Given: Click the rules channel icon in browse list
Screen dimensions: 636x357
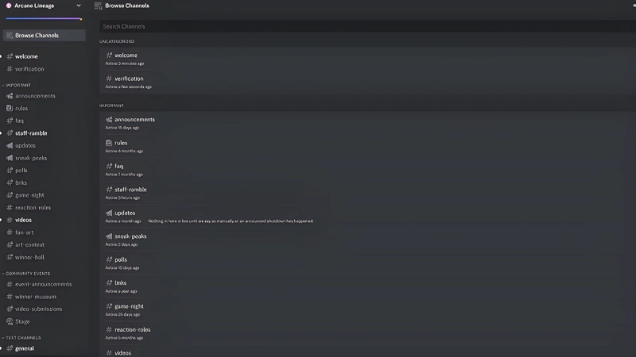Looking at the screenshot, I should (109, 143).
